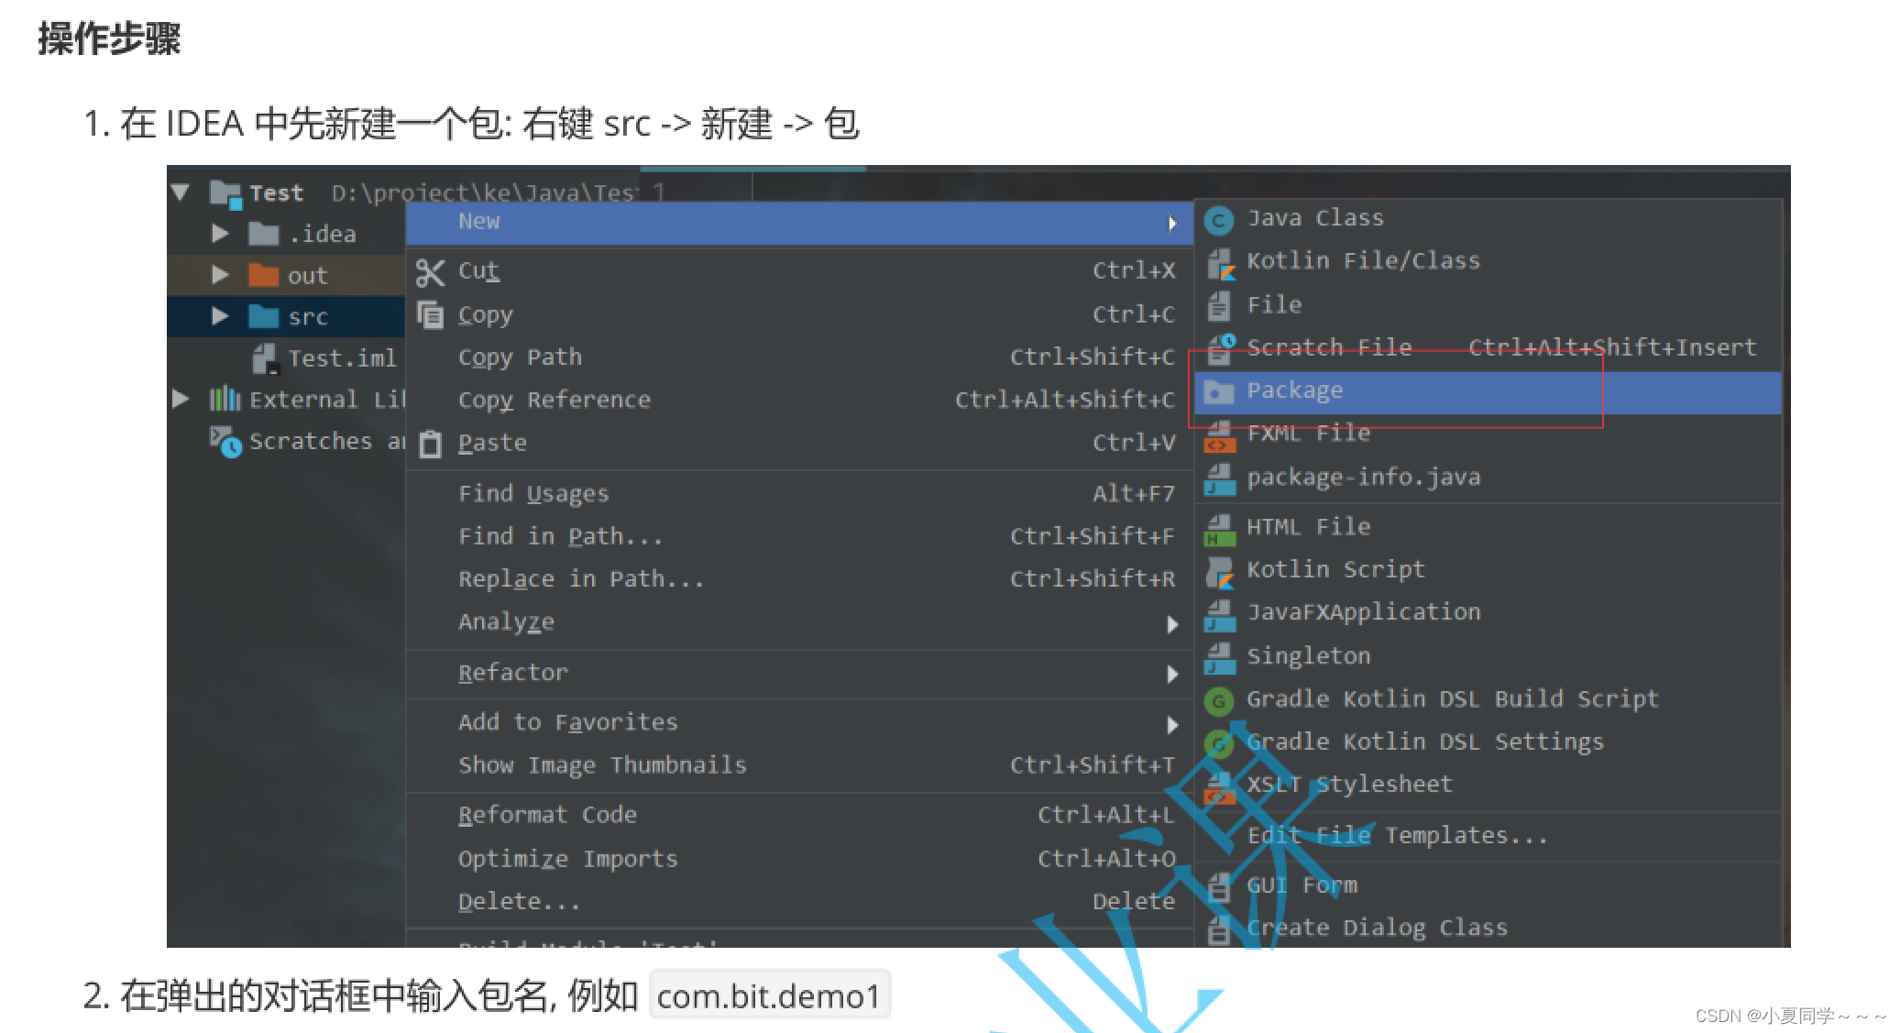This screenshot has width=1900, height=1033.
Task: Expand the .idea folder arrow
Action: point(220,233)
